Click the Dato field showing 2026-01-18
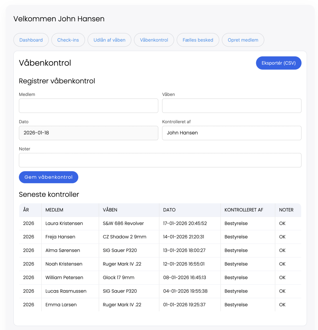The width and height of the screenshot is (318, 330). [88, 133]
